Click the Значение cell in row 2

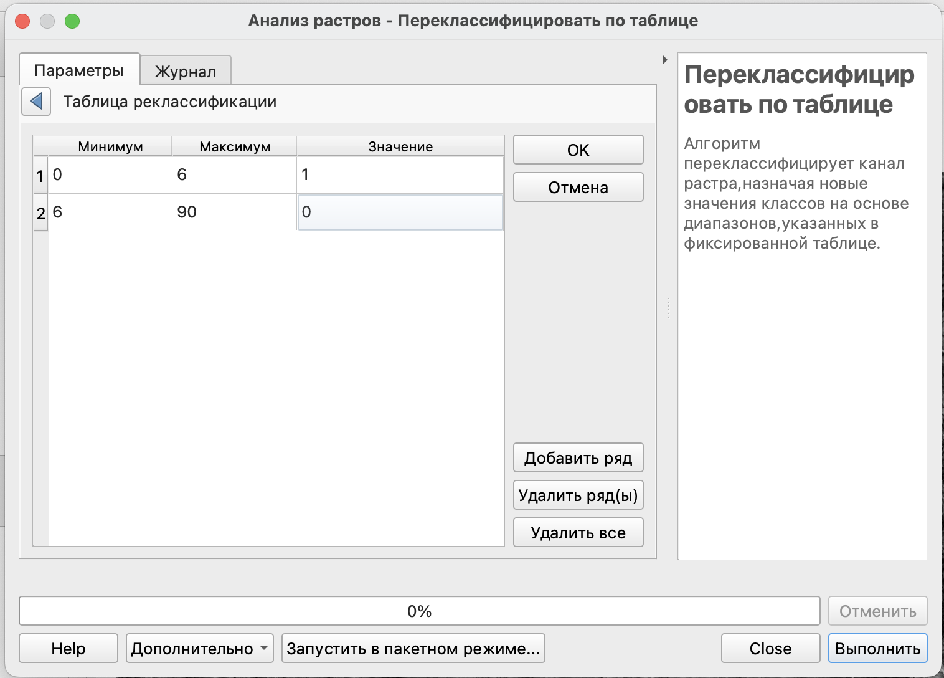[400, 212]
